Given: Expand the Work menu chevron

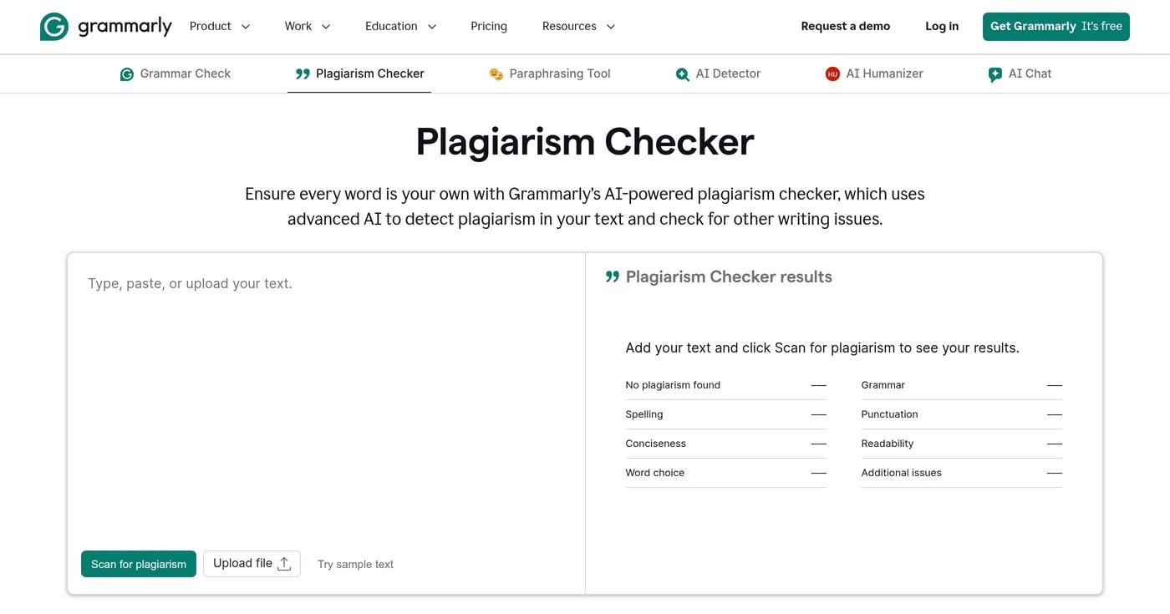Looking at the screenshot, I should (326, 27).
